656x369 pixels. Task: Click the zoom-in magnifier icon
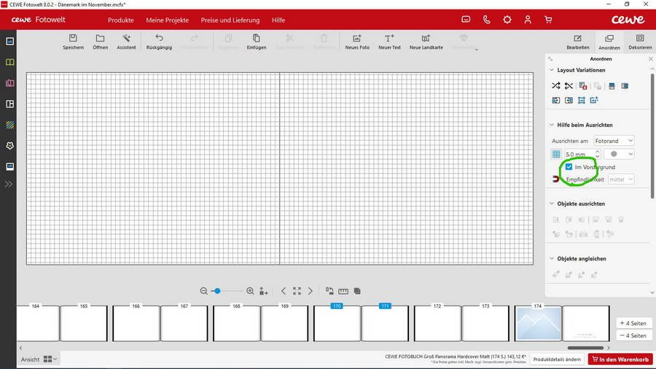[x=250, y=291]
